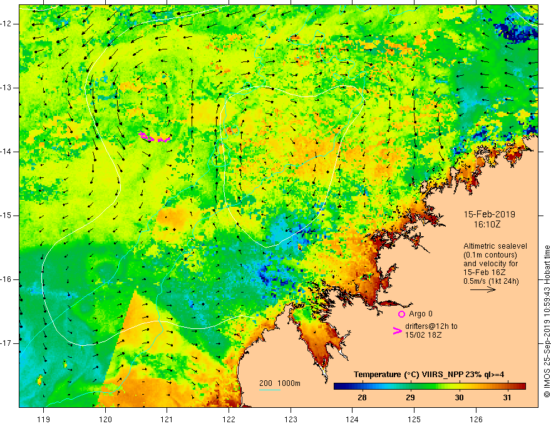Screen dimensions: 551x426
Task: Click the cyan bathymetry legend line
Action: tap(269, 390)
